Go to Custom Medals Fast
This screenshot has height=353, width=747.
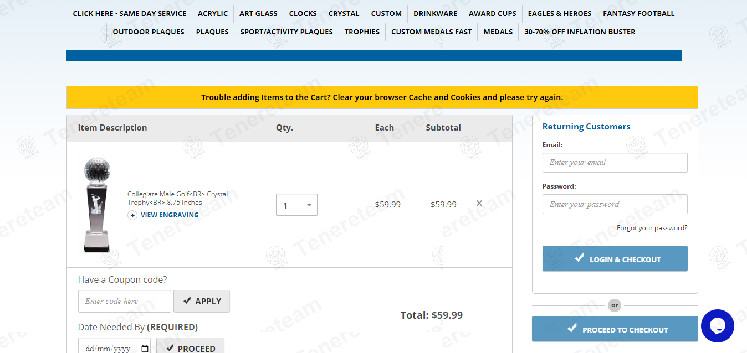click(431, 32)
